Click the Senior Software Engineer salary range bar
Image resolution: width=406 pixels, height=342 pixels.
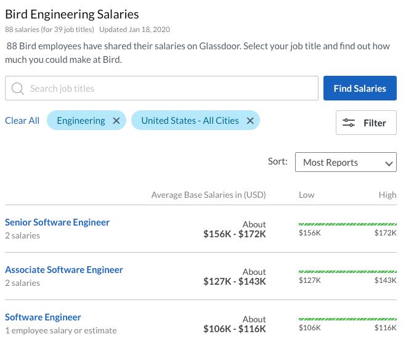(347, 224)
